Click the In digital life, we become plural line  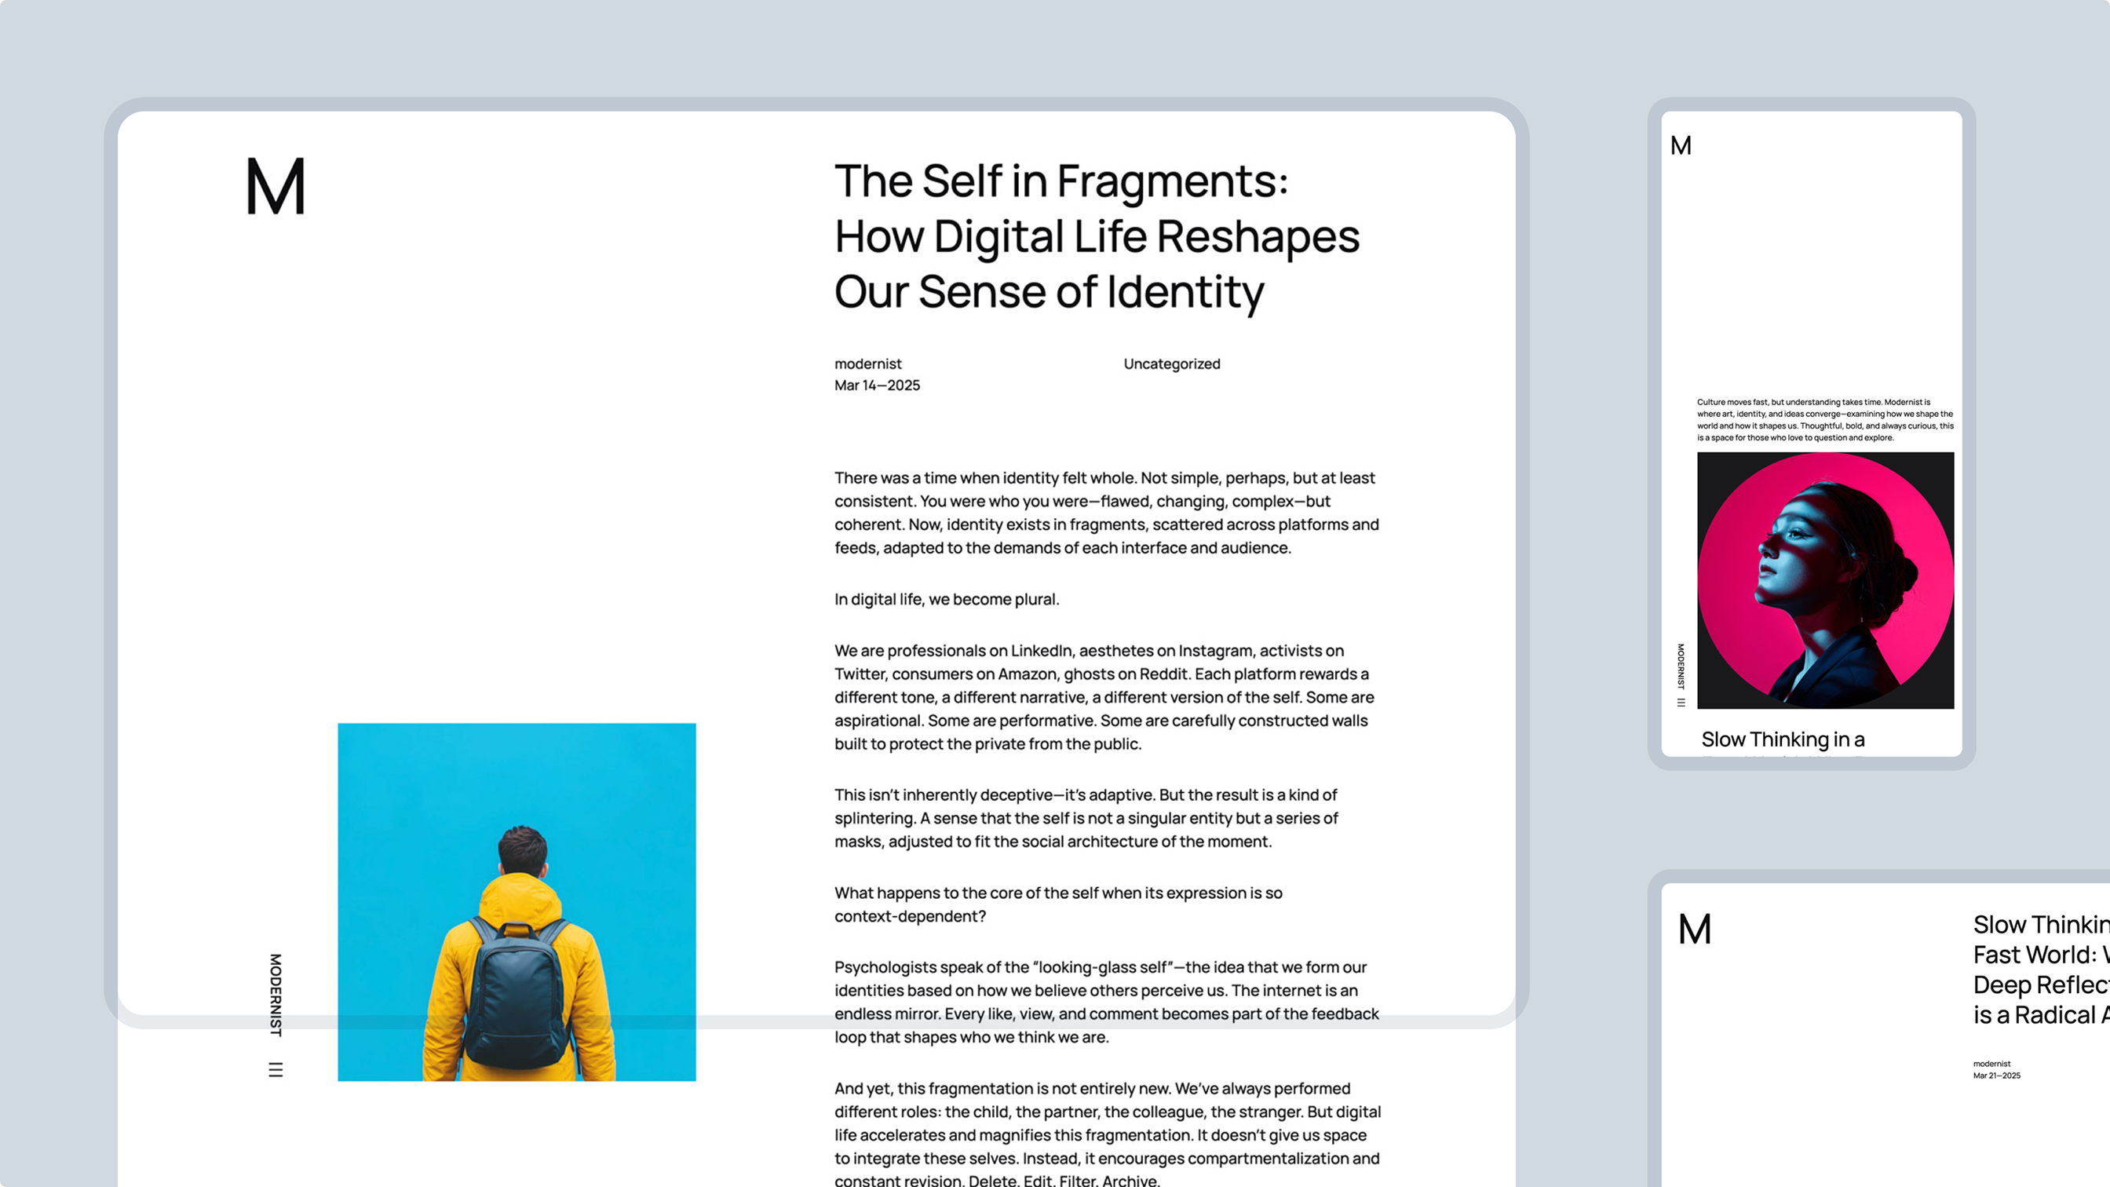(946, 599)
